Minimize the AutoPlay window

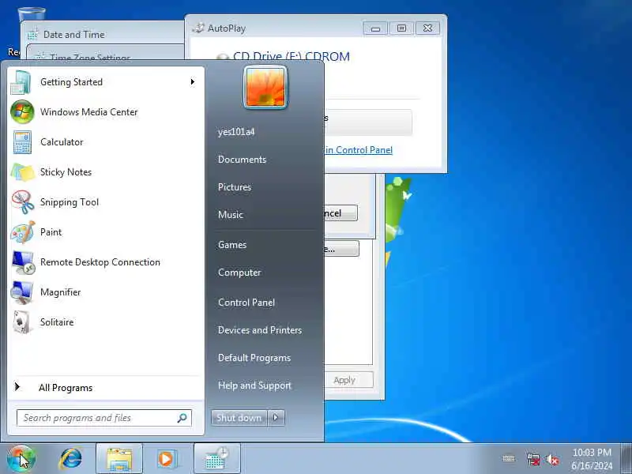375,28
